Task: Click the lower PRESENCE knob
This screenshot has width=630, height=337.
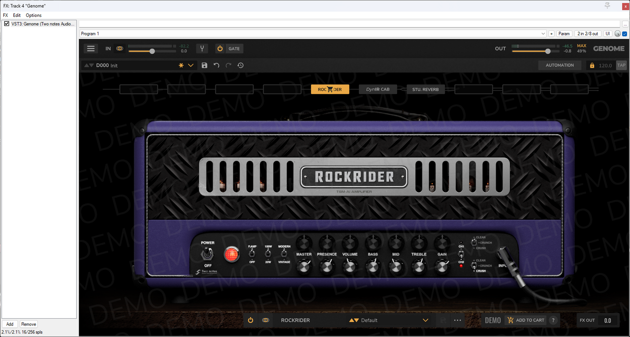Action: (x=327, y=267)
